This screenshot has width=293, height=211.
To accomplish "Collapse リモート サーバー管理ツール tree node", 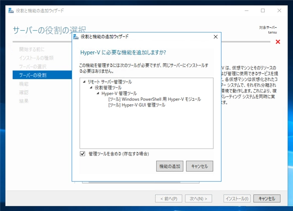I will click(x=84, y=81).
